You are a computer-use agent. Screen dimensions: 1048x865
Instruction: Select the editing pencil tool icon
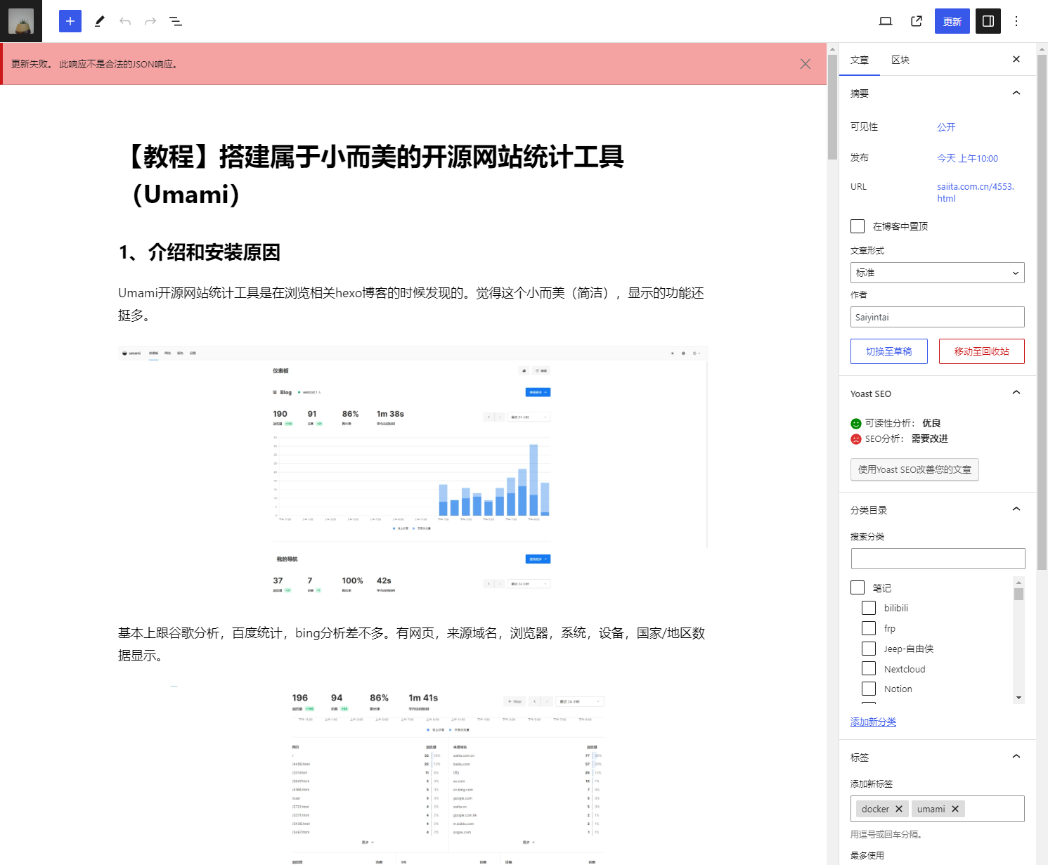point(99,21)
